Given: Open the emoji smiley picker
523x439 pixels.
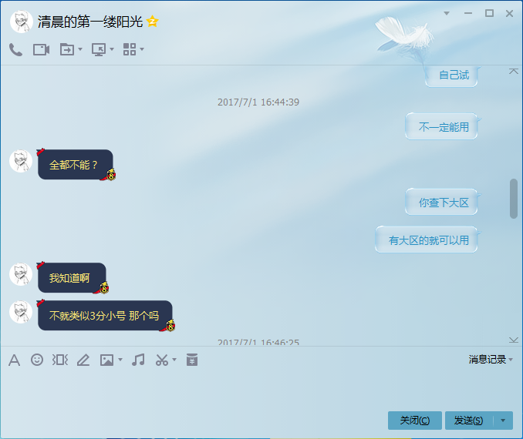Looking at the screenshot, I should click(37, 360).
